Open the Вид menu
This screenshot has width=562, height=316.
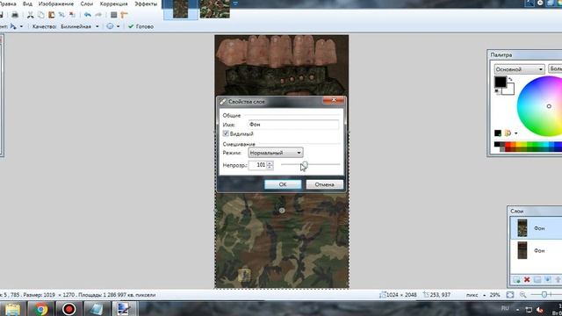(x=27, y=4)
